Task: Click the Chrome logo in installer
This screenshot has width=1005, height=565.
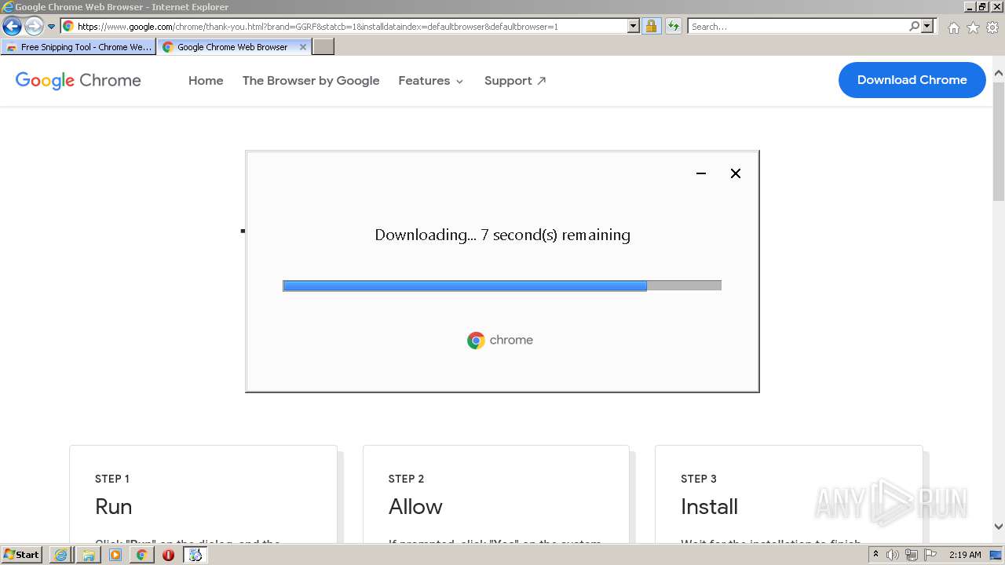Action: click(x=500, y=340)
